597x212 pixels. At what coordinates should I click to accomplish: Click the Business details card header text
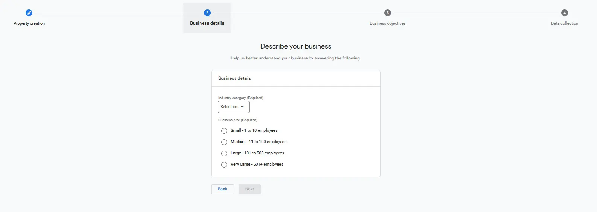click(235, 78)
